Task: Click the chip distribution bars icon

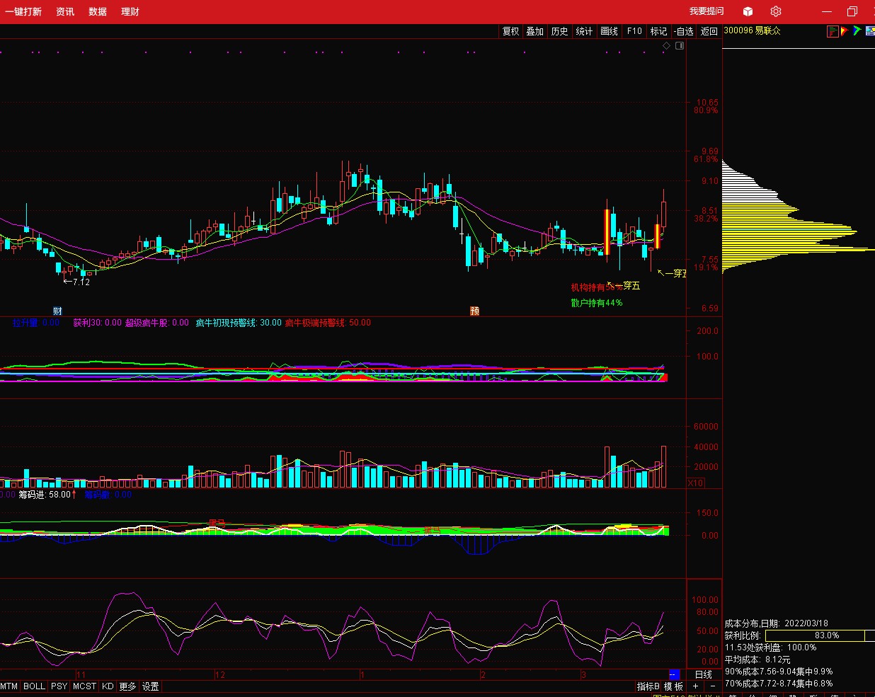Action: [x=833, y=31]
